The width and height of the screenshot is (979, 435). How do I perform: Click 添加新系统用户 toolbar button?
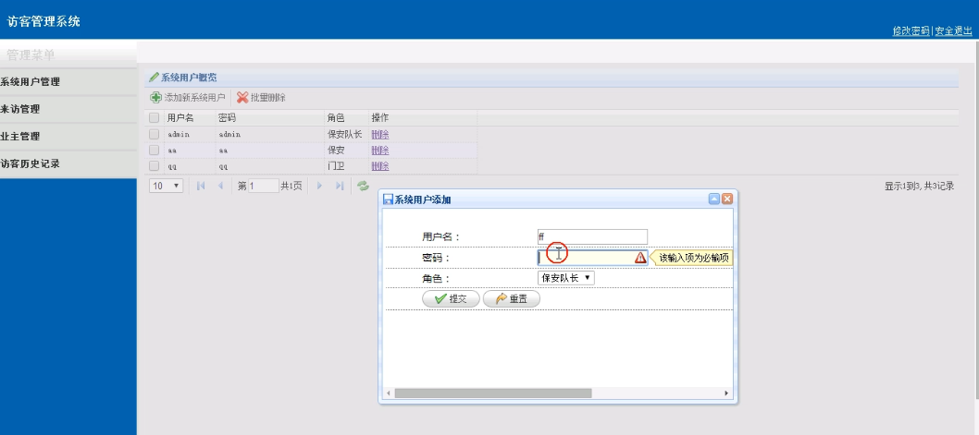[x=188, y=98]
